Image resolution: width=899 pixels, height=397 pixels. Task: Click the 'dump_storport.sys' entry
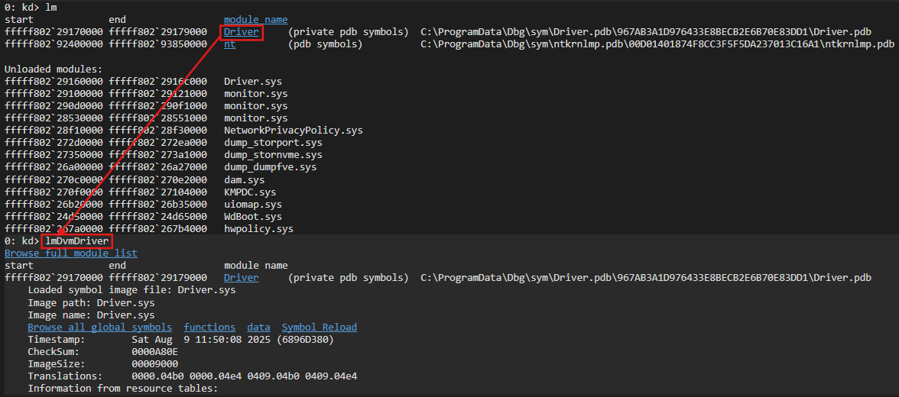click(x=273, y=143)
